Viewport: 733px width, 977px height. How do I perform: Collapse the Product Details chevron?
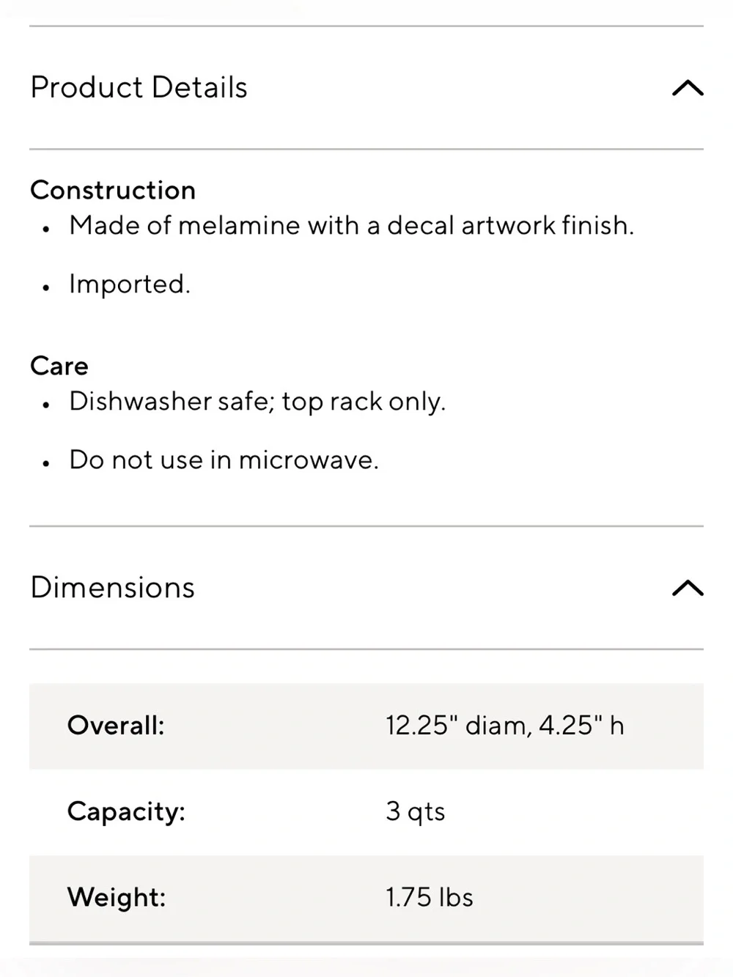point(688,88)
